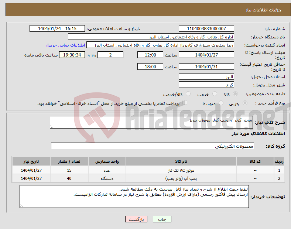This screenshot has height=229, width=291.
Task: Click the ایجاد کننده درخواست field
Action: [x=160, y=45]
